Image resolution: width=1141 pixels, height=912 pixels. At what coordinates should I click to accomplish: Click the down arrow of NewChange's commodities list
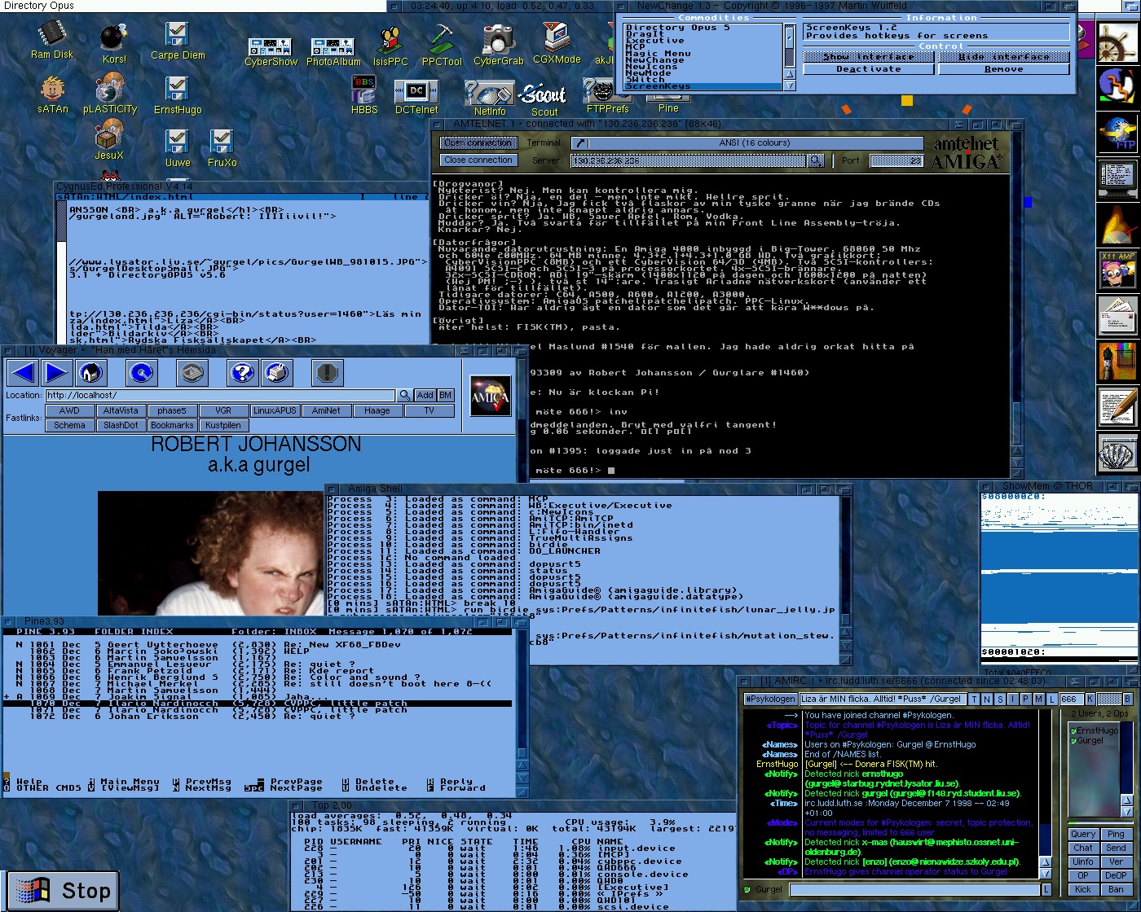click(x=789, y=85)
